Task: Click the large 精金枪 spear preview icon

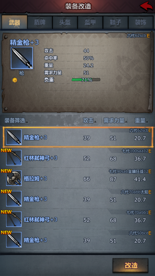Action: (x=22, y=58)
